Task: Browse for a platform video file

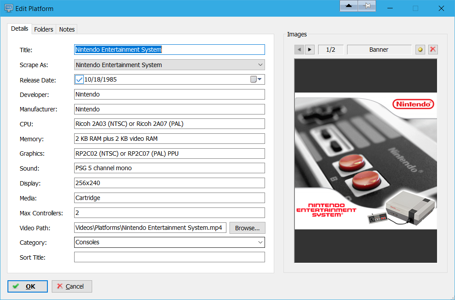Action: (247, 228)
